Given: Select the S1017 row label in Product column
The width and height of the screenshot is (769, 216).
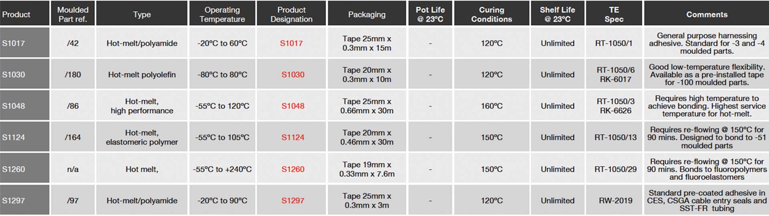Looking at the screenshot, I should point(14,43).
